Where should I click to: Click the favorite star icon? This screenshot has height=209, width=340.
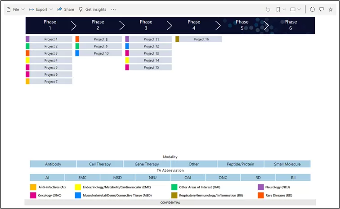pos(331,9)
